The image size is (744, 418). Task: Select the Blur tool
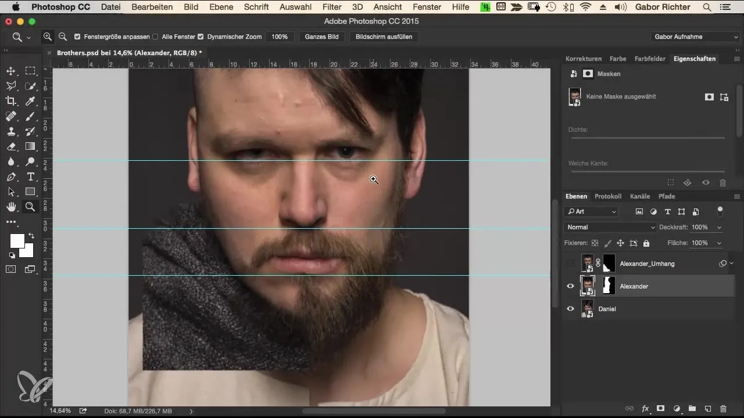click(x=11, y=161)
